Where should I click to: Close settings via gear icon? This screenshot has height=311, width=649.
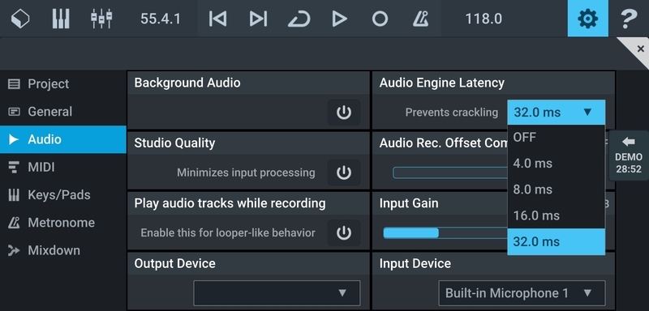tap(587, 18)
